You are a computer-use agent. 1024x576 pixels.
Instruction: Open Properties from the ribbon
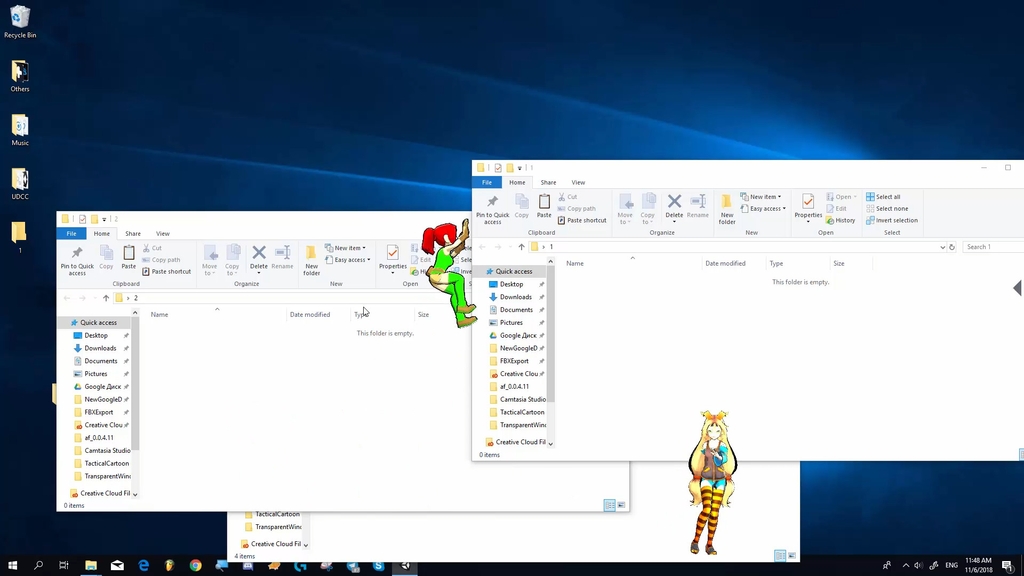807,208
